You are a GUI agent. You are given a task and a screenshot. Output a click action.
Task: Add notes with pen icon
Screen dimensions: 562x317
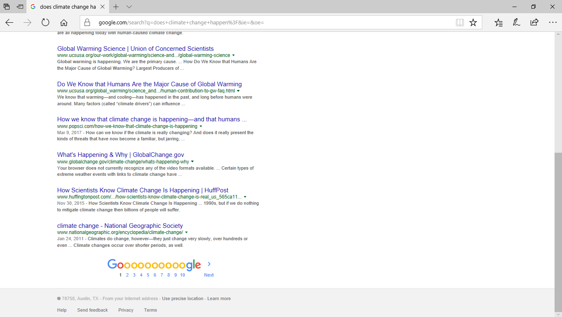(517, 22)
